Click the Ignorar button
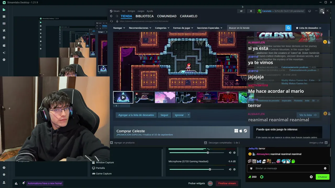The width and height of the screenshot is (335, 188). (x=179, y=115)
